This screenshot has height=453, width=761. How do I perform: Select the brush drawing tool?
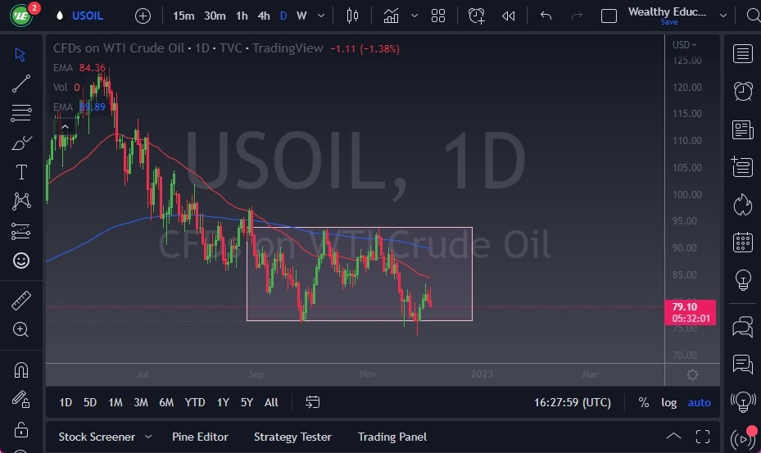click(20, 143)
